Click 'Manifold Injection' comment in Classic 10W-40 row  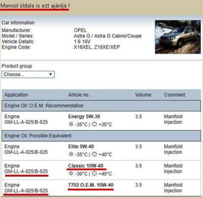(x=173, y=169)
